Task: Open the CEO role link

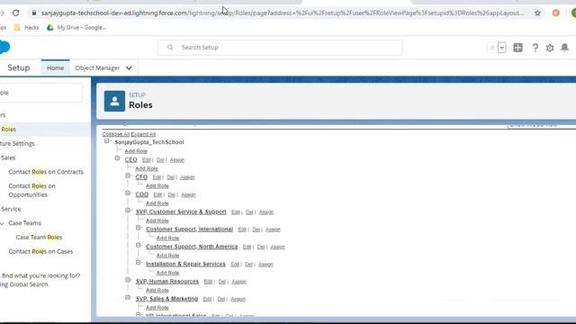Action: pyautogui.click(x=130, y=160)
